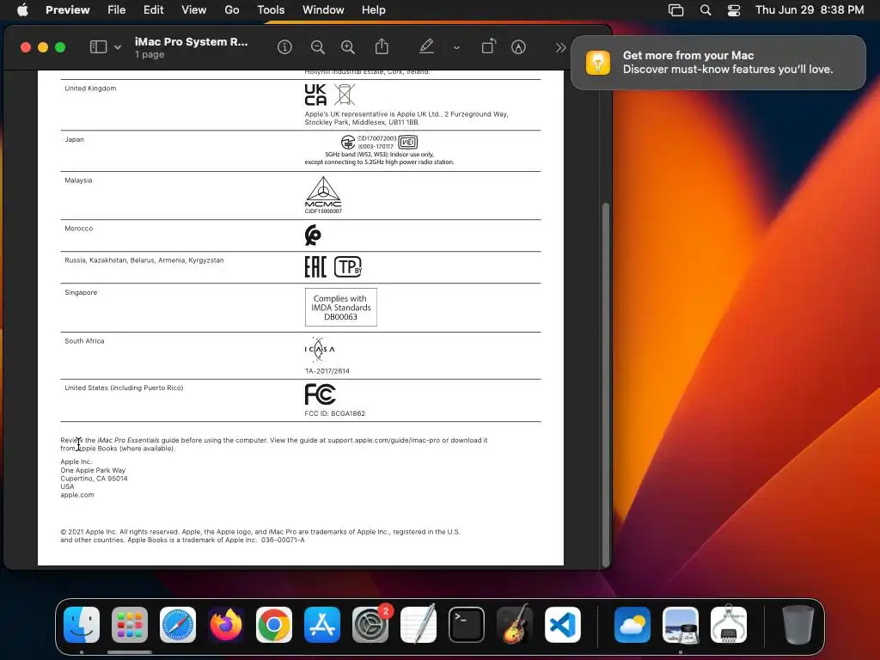The height and width of the screenshot is (660, 880).
Task: Click the South Africa row label
Action: pyautogui.click(x=84, y=340)
